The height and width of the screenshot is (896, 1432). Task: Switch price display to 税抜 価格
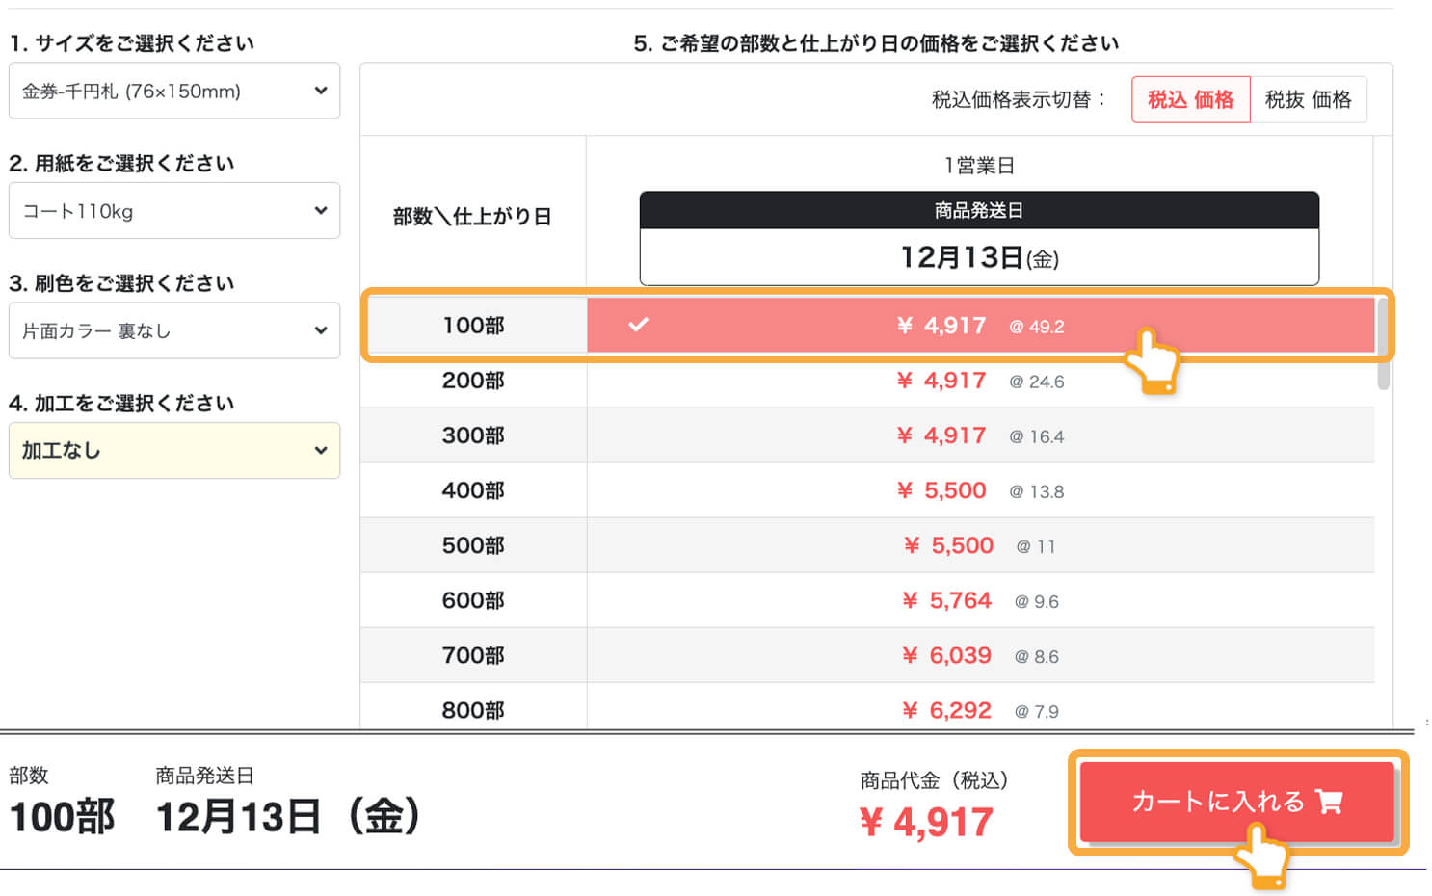pyautogui.click(x=1310, y=99)
